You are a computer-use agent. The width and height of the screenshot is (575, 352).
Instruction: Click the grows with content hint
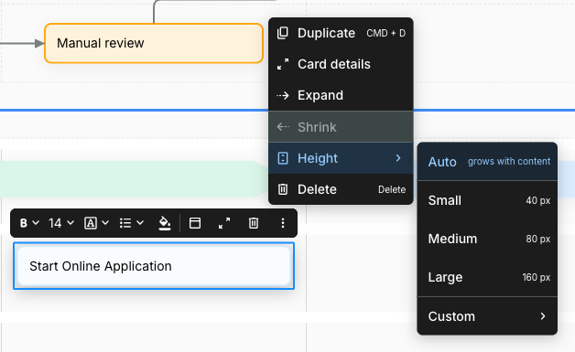pyautogui.click(x=509, y=162)
